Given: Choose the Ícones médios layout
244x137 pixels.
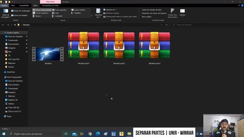Looking at the screenshot, I should coord(78,10).
